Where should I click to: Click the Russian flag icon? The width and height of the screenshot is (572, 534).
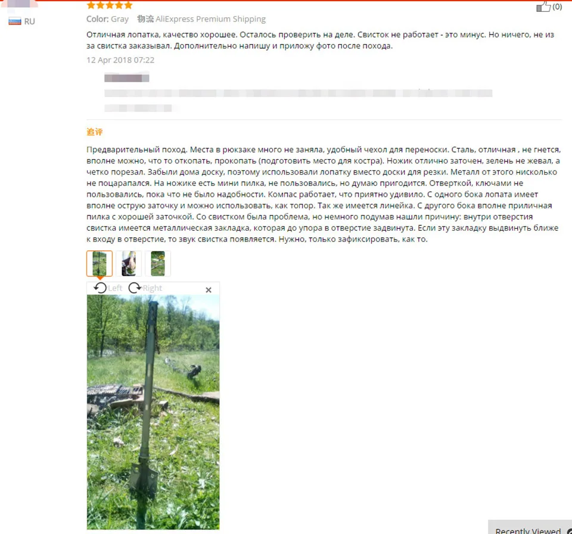tap(15, 21)
